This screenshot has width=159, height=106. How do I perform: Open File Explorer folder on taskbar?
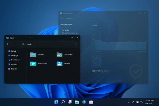tap(77, 102)
